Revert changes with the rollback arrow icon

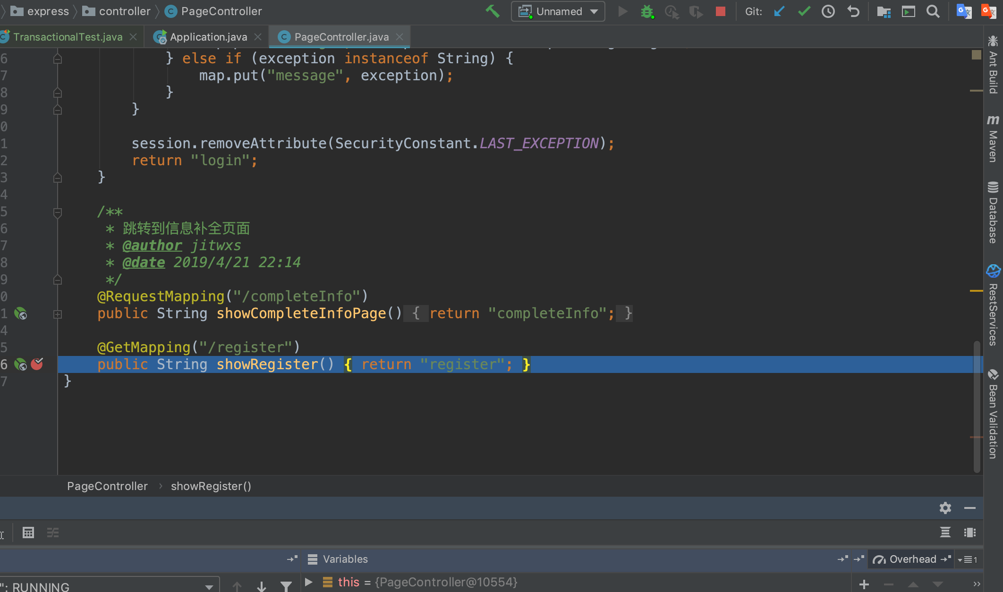[853, 11]
